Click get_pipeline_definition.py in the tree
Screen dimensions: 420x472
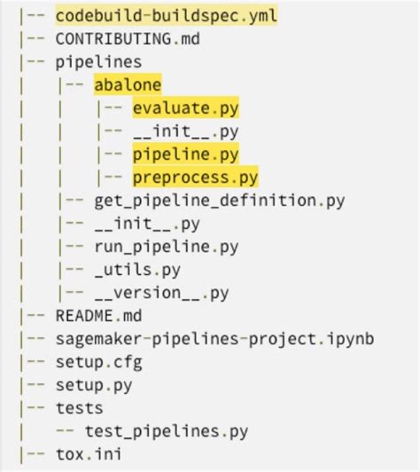(220, 201)
